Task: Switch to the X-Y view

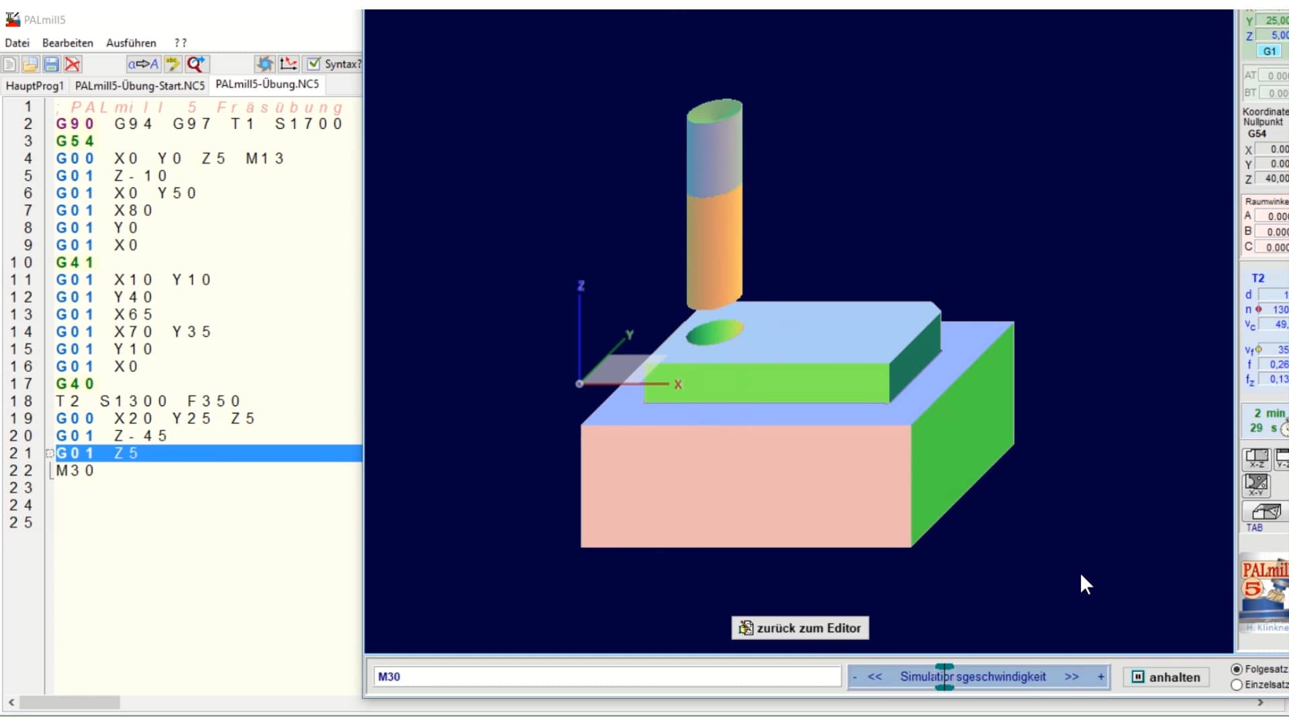Action: click(1256, 485)
